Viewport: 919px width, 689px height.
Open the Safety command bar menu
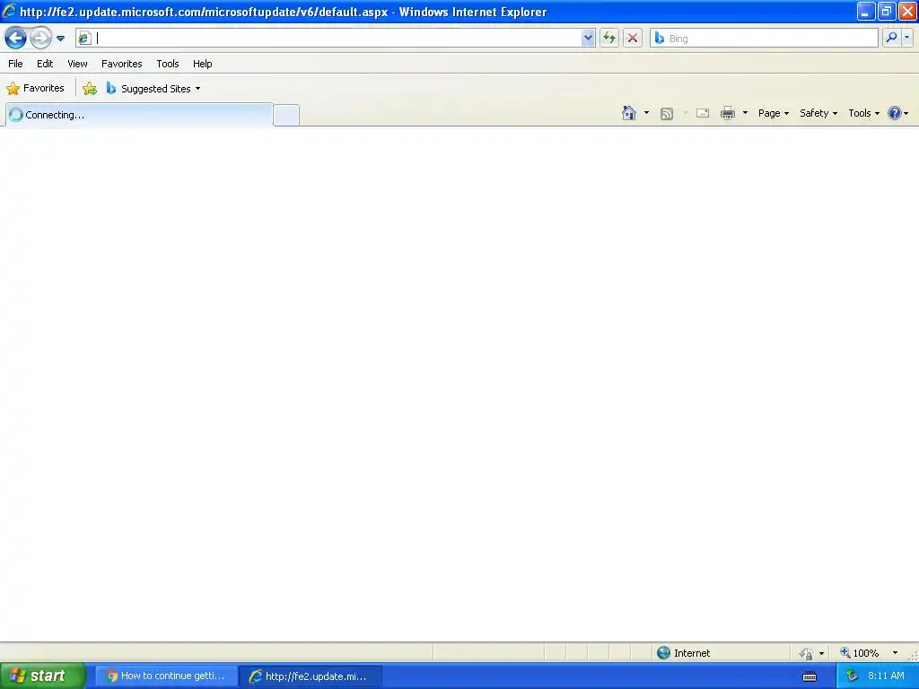818,113
